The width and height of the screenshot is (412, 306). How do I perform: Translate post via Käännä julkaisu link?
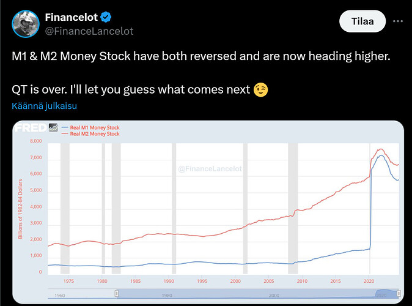(x=45, y=106)
